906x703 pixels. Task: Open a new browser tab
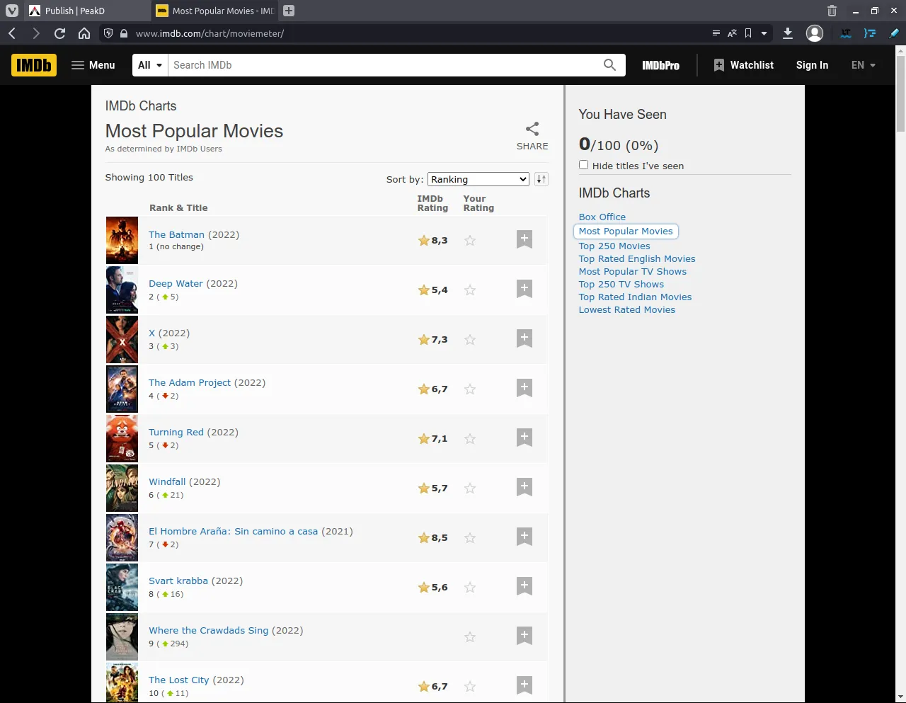289,11
